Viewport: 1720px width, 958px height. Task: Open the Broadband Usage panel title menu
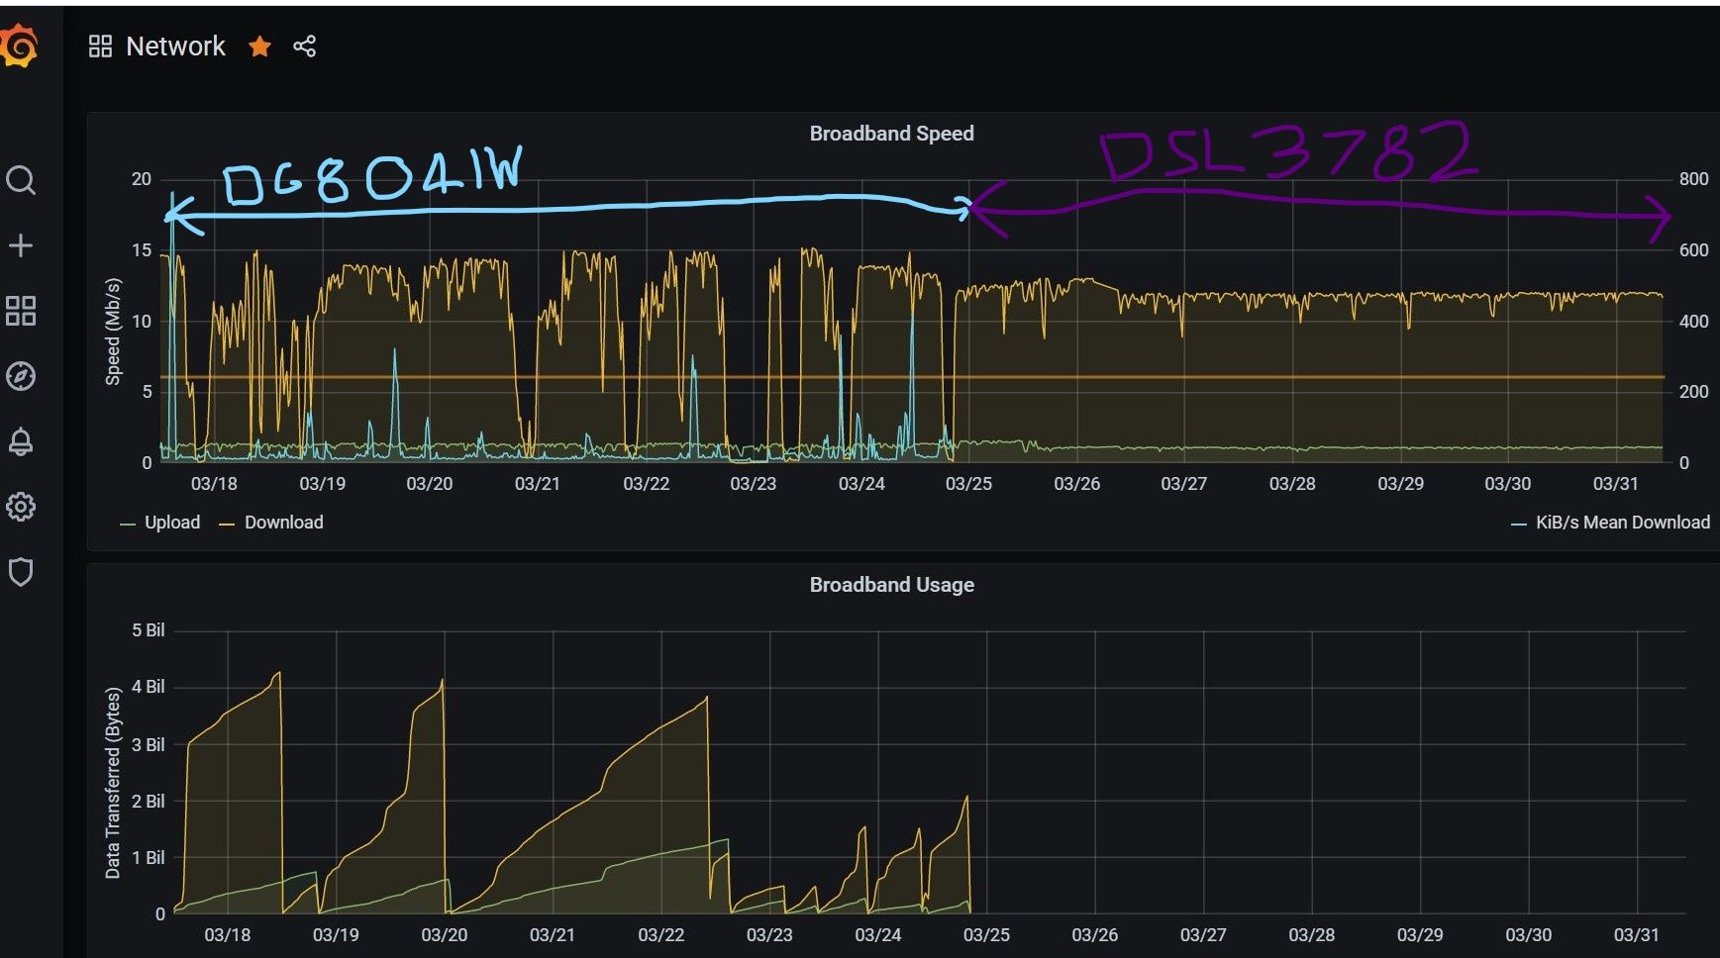891,585
